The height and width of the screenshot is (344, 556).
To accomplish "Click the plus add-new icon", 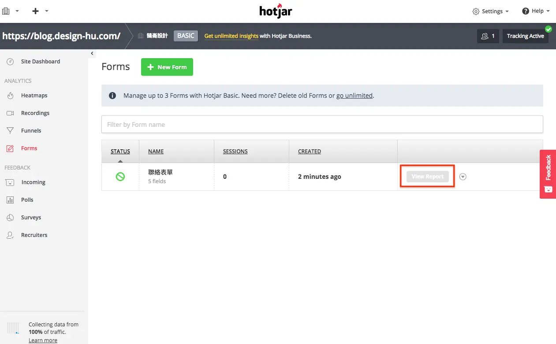I will [x=36, y=11].
